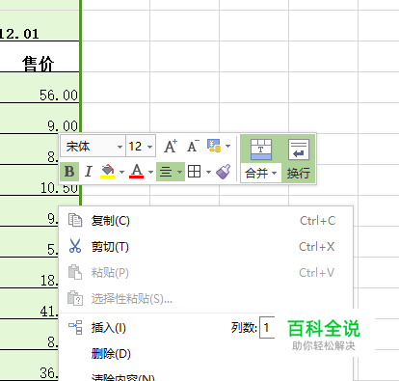Click the paste clipboard icon
Screen dimensions: 399x381
[x=75, y=272]
